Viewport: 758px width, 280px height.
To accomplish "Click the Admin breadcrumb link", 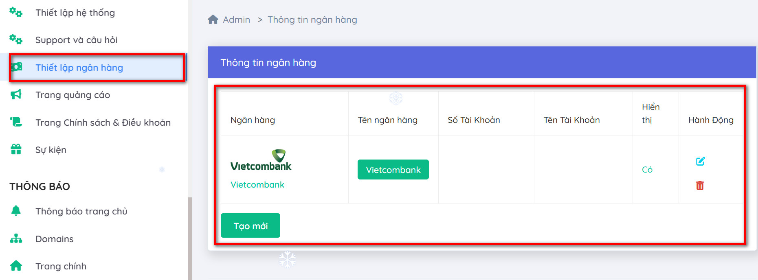I will tap(236, 20).
